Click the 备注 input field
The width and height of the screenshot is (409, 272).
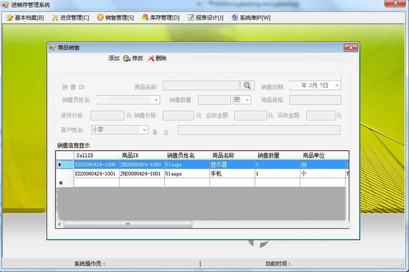[259, 130]
